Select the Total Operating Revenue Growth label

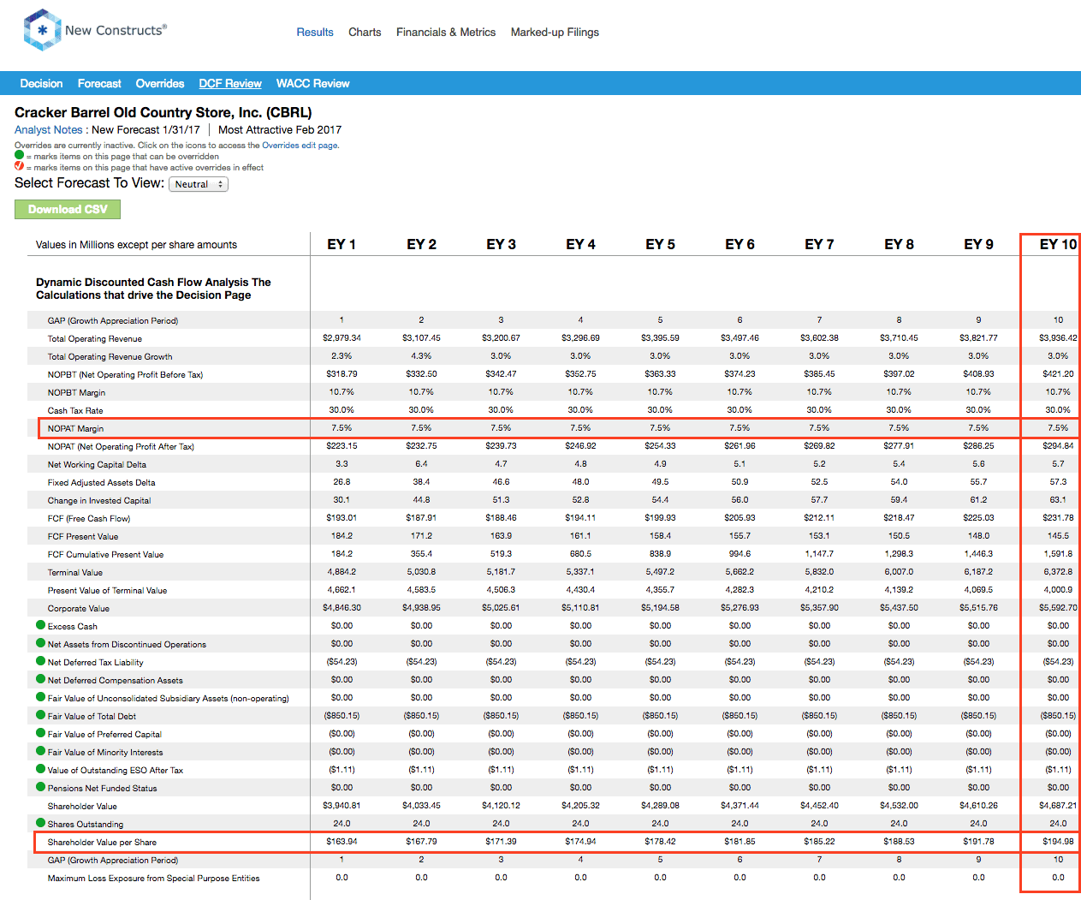tap(110, 357)
